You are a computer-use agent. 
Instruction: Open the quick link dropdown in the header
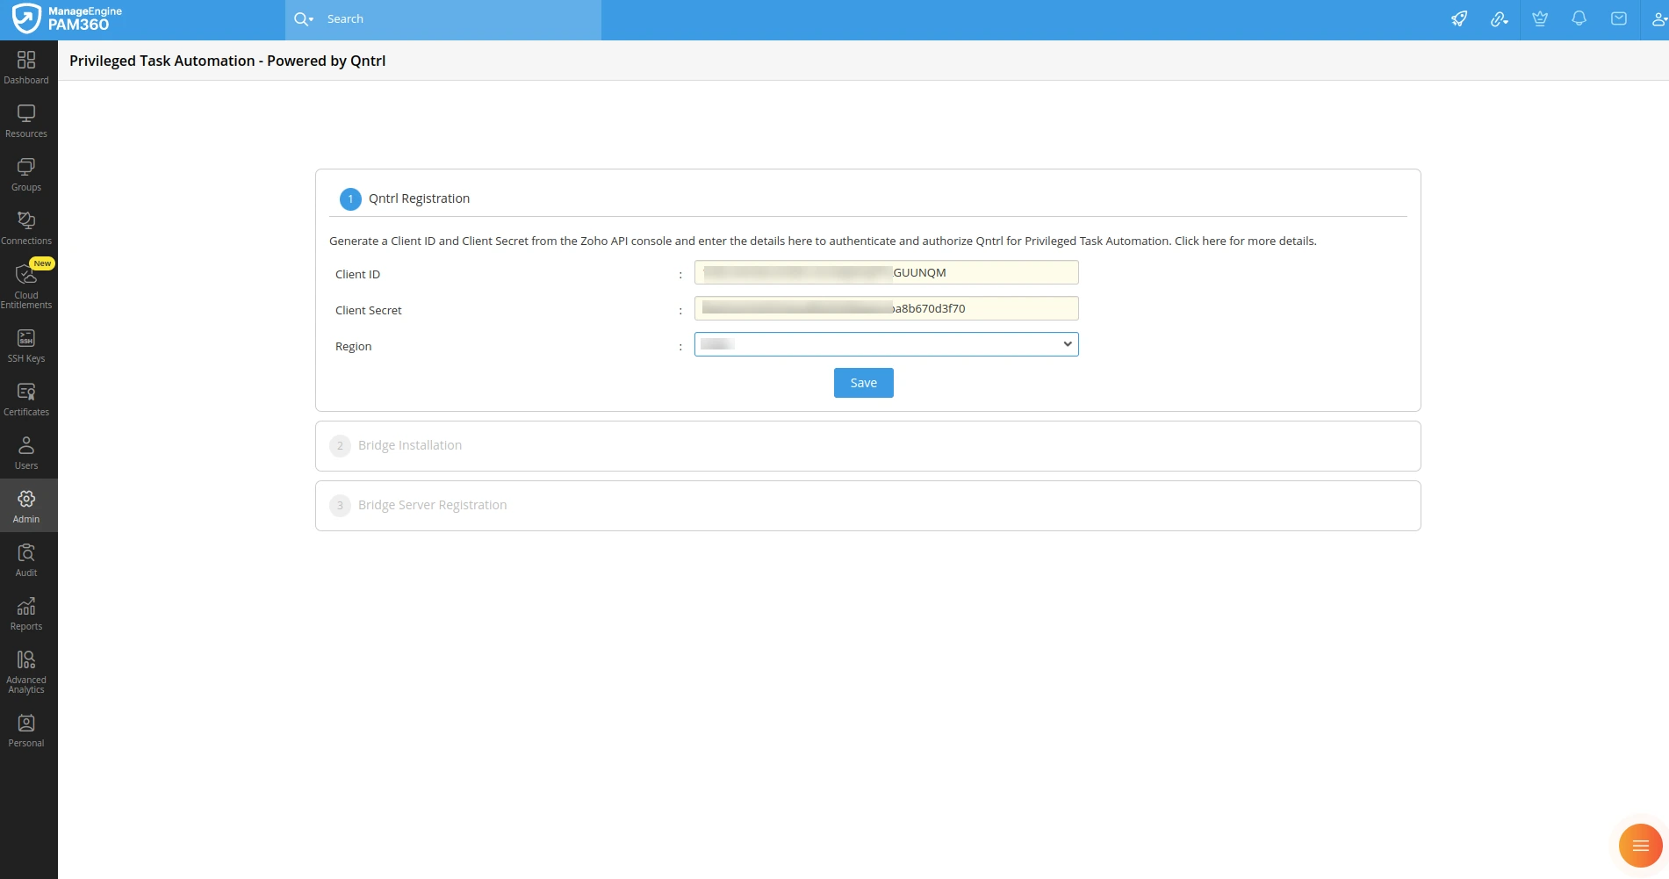(1500, 18)
